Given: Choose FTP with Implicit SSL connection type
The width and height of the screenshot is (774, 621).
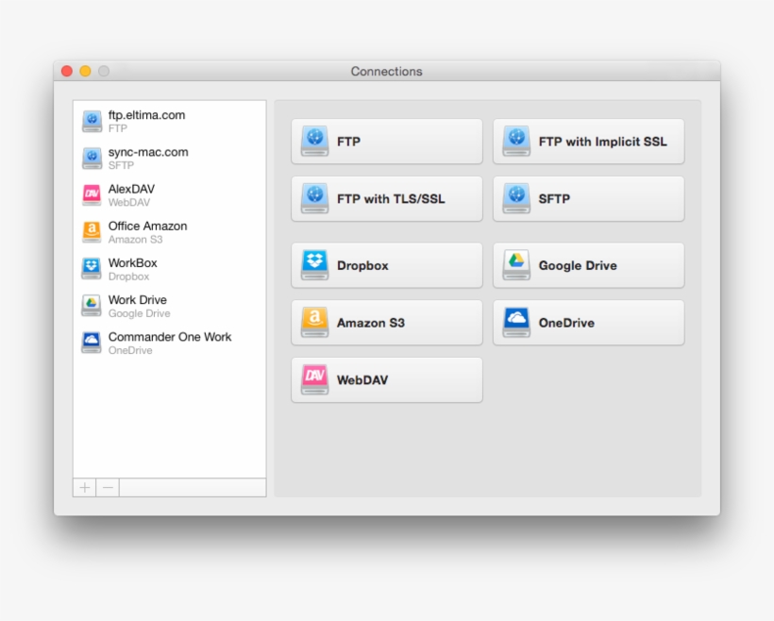Looking at the screenshot, I should (588, 142).
